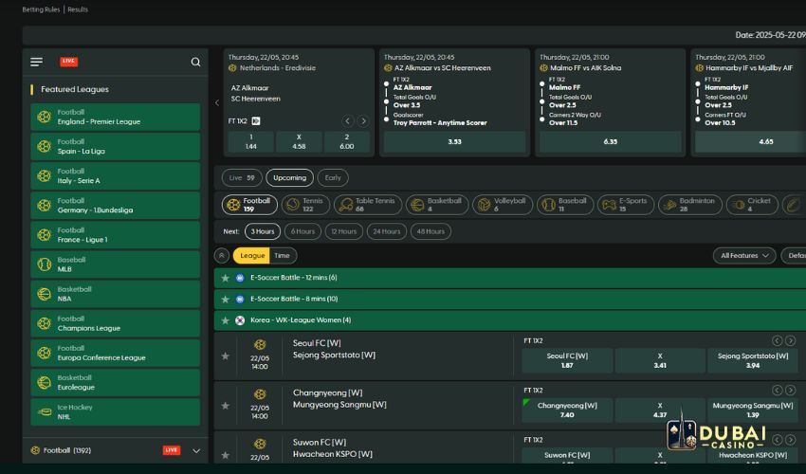This screenshot has width=806, height=474.
Task: Collapse Korea - WK-League Women (4) row
Action: tap(510, 320)
